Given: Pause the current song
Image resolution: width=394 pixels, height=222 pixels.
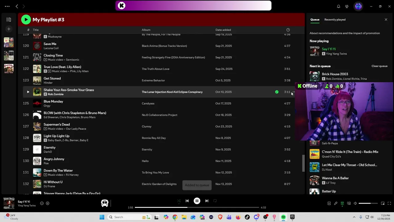Looking at the screenshot, I should tap(197, 201).
